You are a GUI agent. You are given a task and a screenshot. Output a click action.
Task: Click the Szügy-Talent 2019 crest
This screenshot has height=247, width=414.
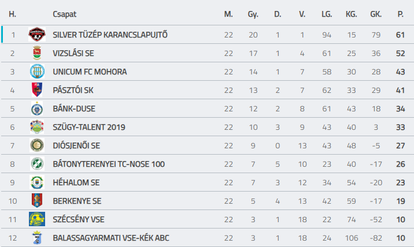click(x=37, y=127)
